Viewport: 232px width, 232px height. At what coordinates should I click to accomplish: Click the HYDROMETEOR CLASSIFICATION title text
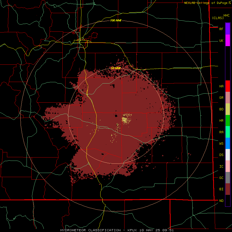tap(90, 230)
